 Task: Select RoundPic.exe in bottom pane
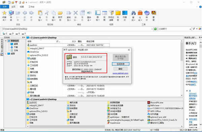155,103
